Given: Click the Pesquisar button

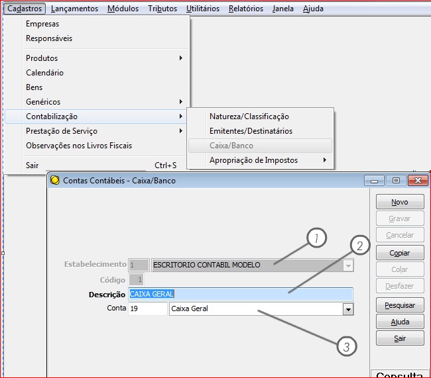Looking at the screenshot, I should 400,305.
